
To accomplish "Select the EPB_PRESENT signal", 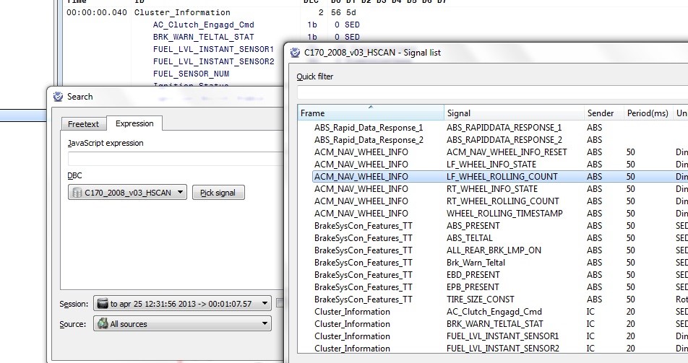I will [x=473, y=287].
